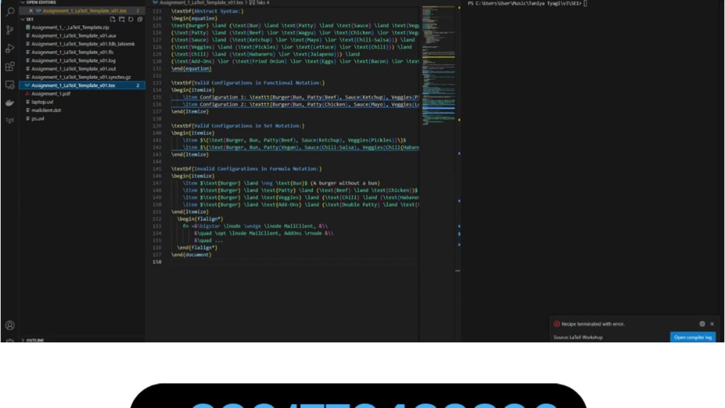Click line 152 \begin{flalign*}

tap(200, 219)
